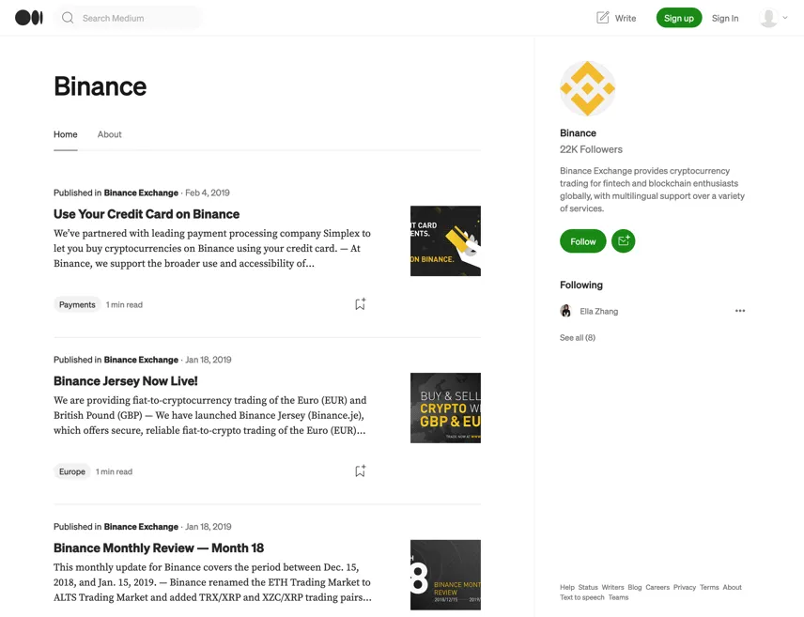Open the Monthly Review thumbnail image
Viewport: 804px width, 617px height.
(x=445, y=575)
